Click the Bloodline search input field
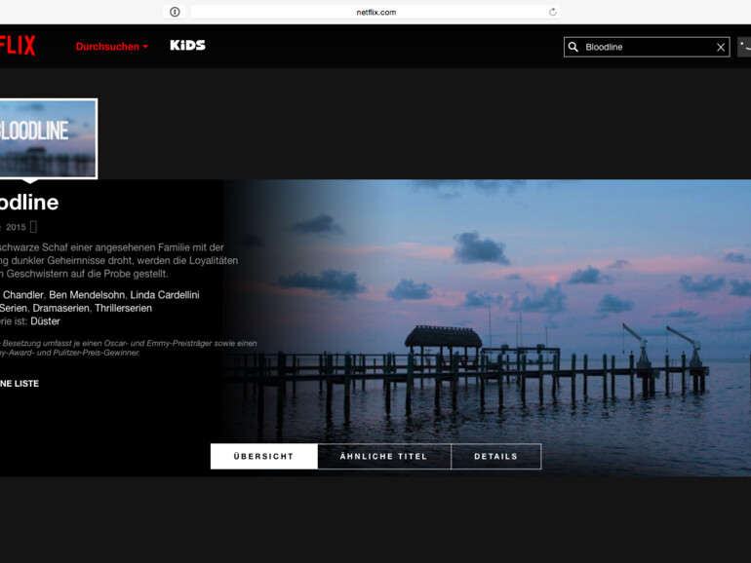 click(x=647, y=47)
